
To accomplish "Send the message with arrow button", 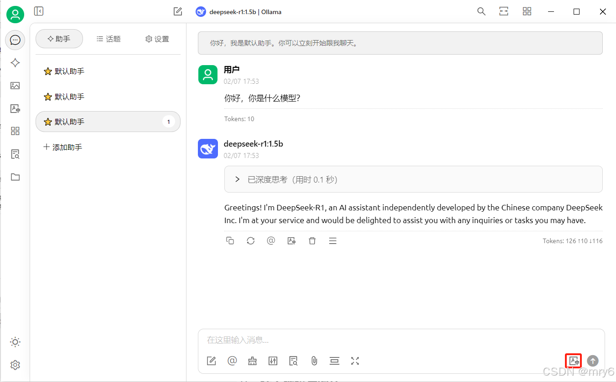I will (593, 361).
